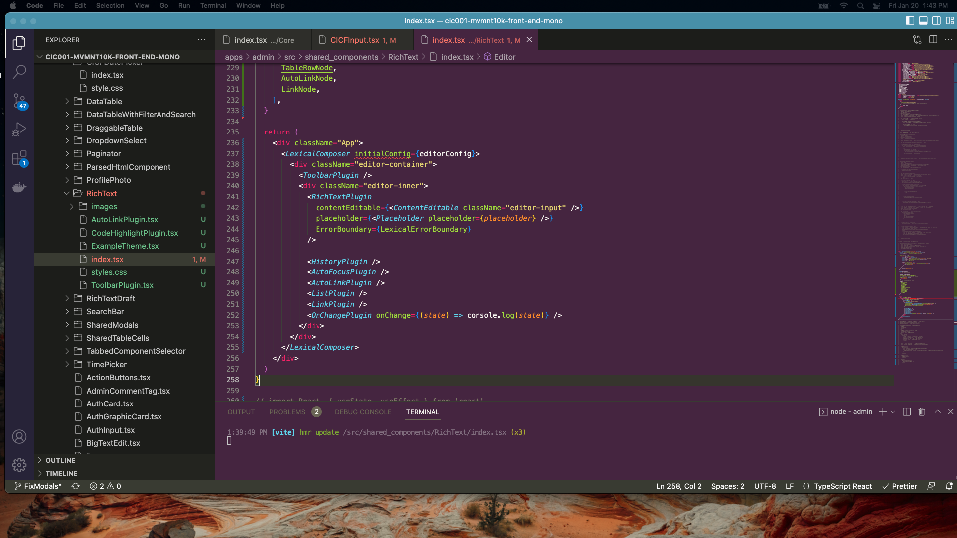Split the editor to the right

[933, 40]
